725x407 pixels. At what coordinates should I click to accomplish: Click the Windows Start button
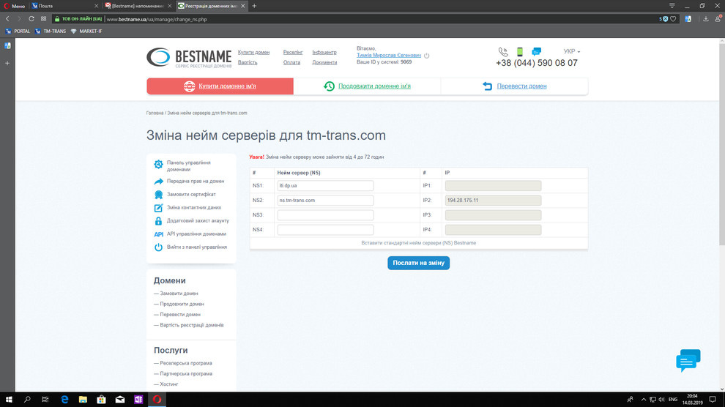point(9,400)
